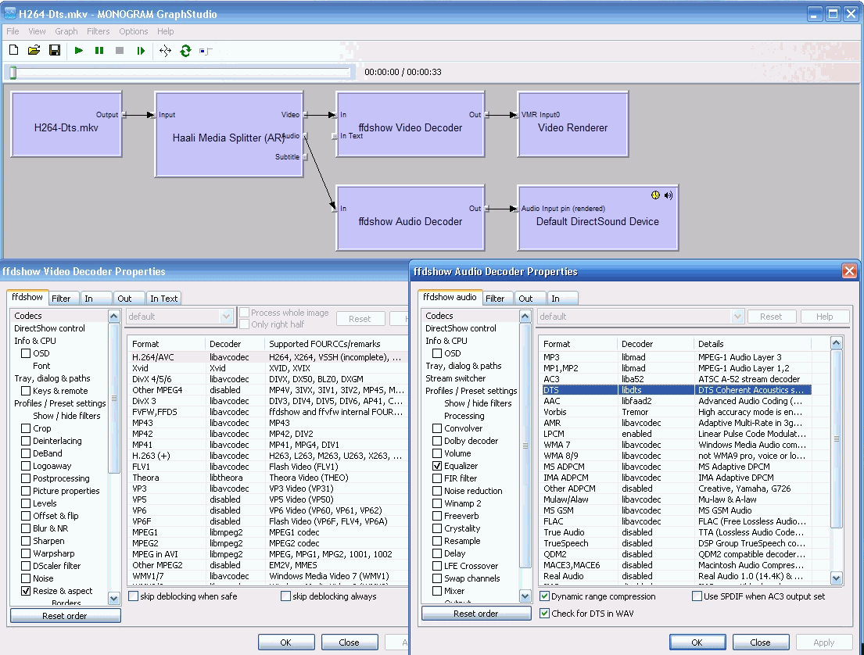Screen dimensions: 864x655
Task: Enable the Sharpen filter checkbox
Action: pyautogui.click(x=26, y=541)
